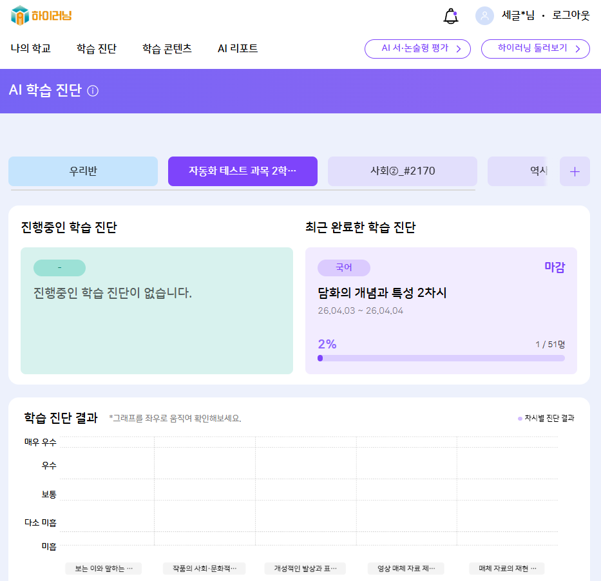Viewport: 601px width, 581px height.
Task: Open 학습 진단 menu
Action: (x=97, y=49)
